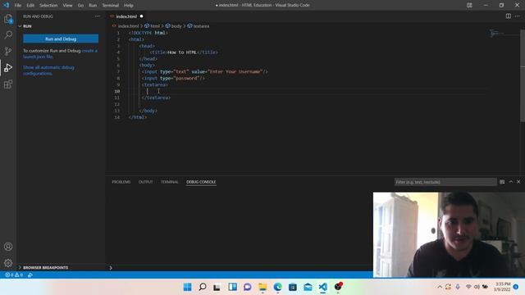
Task: Open taskbar Search magnifier
Action: tap(203, 287)
